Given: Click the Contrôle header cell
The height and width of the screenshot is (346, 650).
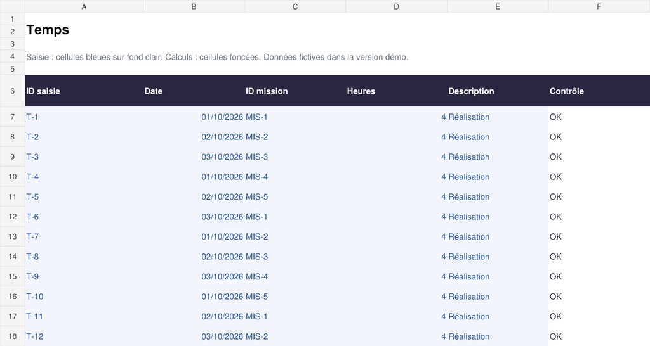Looking at the screenshot, I should [x=599, y=91].
